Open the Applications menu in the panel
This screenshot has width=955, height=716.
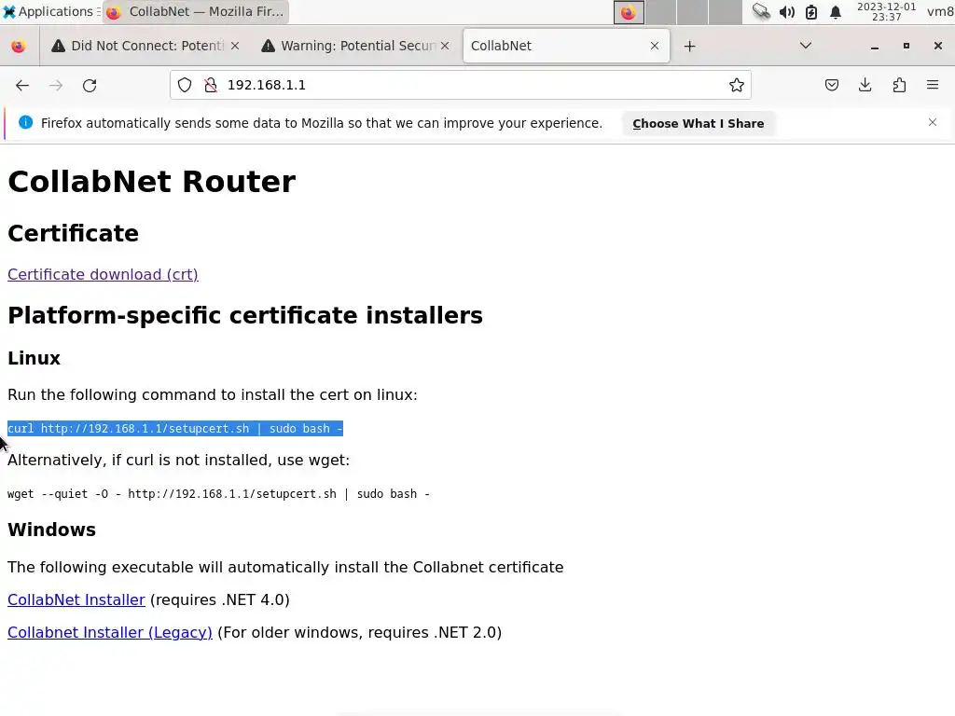pyautogui.click(x=51, y=11)
